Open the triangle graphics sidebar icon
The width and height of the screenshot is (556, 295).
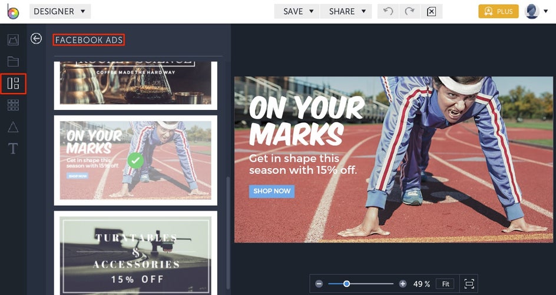pyautogui.click(x=13, y=126)
